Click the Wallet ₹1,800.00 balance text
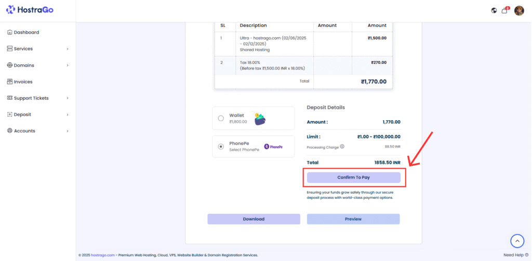The height and width of the screenshot is (261, 532). [238, 122]
